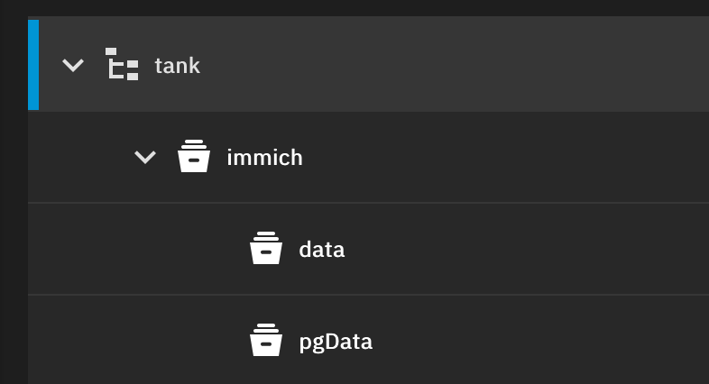Collapse the tank pool chevron
Viewport: 709px width, 384px height.
[73, 65]
